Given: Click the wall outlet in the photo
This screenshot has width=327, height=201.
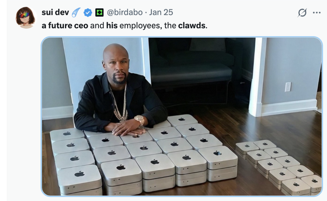Looking at the screenshot, I should point(288,87).
